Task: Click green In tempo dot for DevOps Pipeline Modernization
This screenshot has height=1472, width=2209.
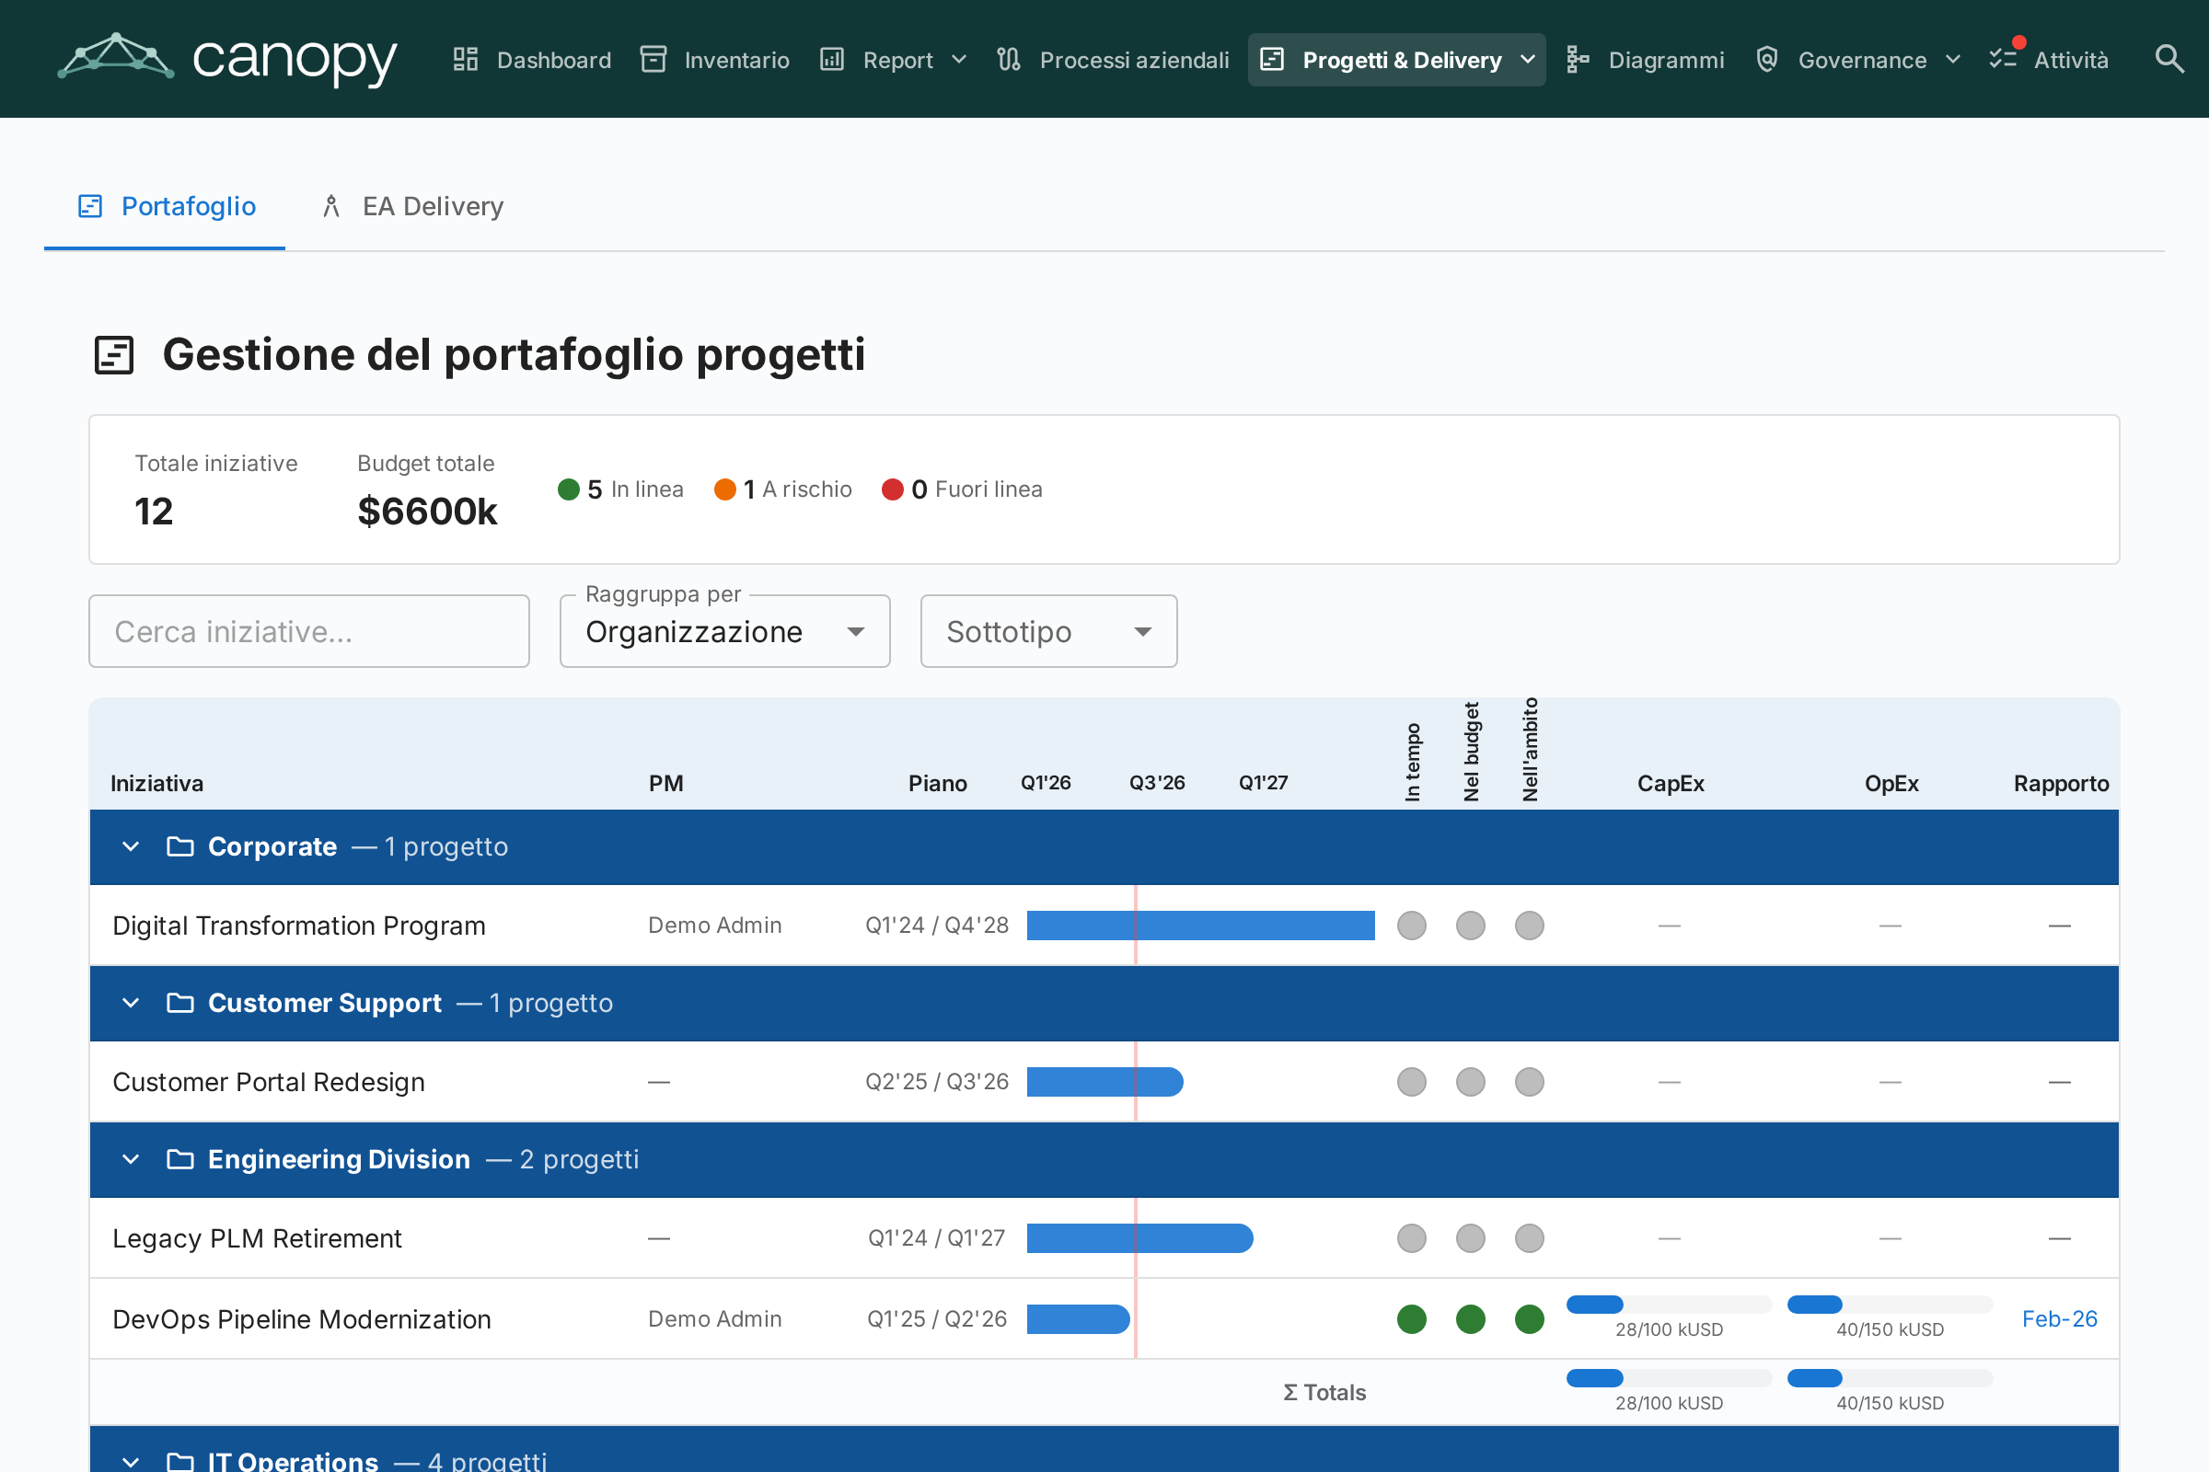Action: click(x=1412, y=1319)
